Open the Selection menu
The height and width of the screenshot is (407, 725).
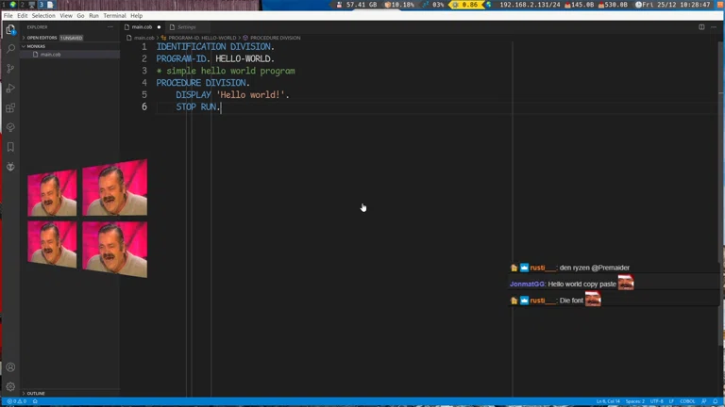pos(43,16)
